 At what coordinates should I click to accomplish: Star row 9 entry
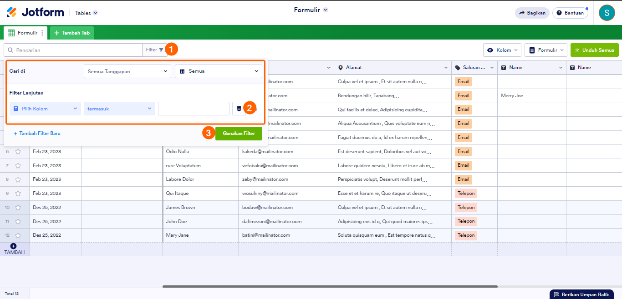tap(18, 194)
